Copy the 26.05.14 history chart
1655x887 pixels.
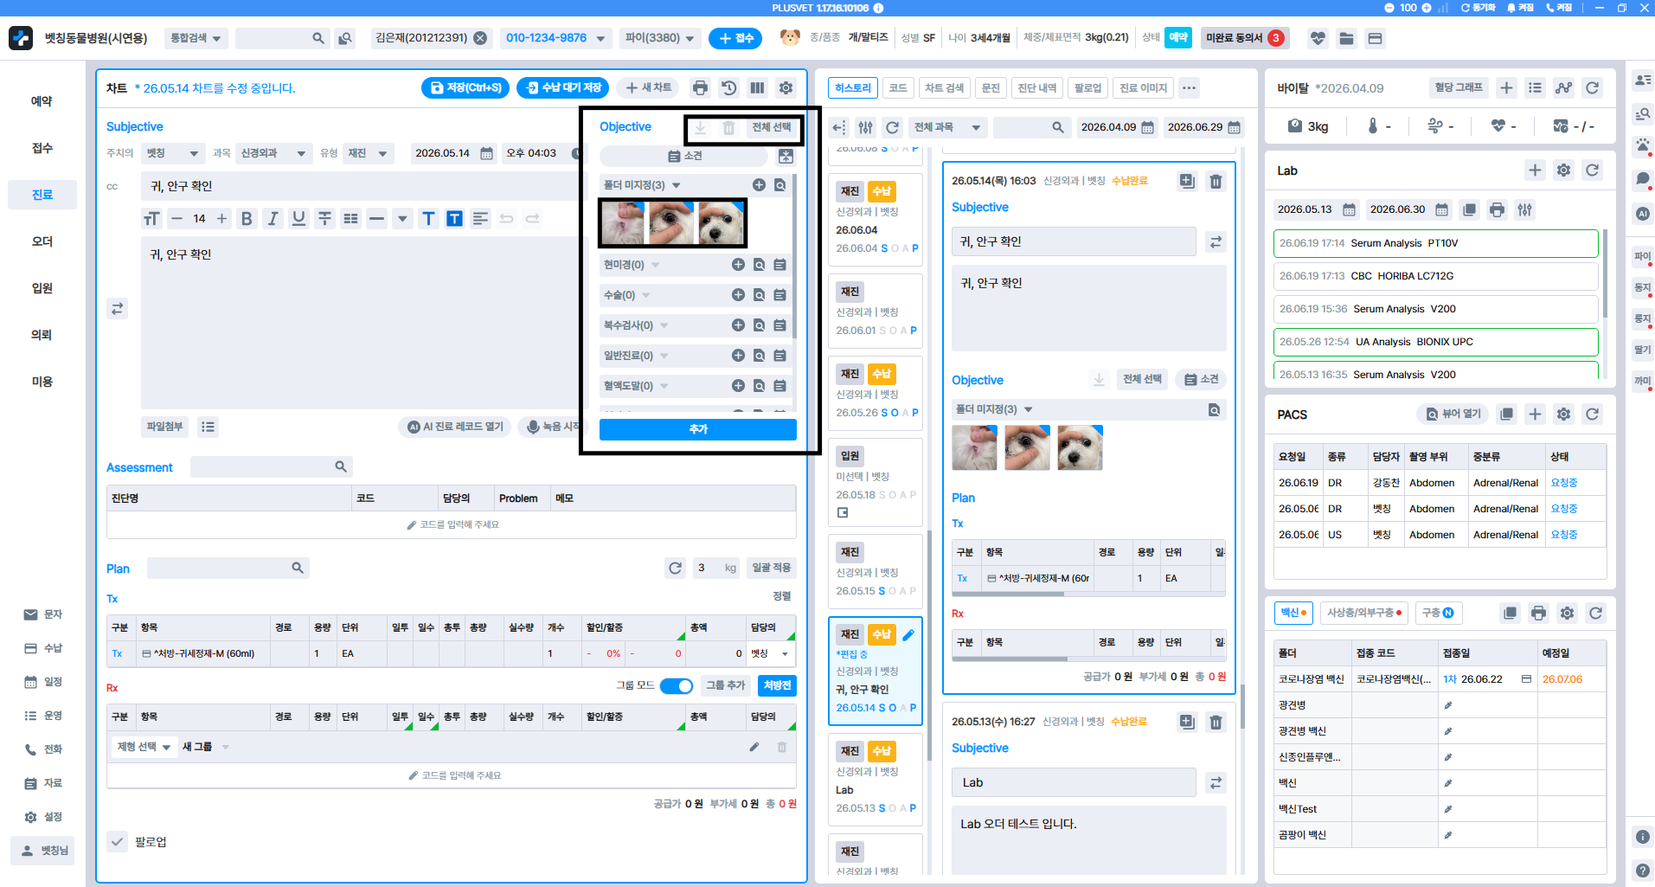(1187, 181)
